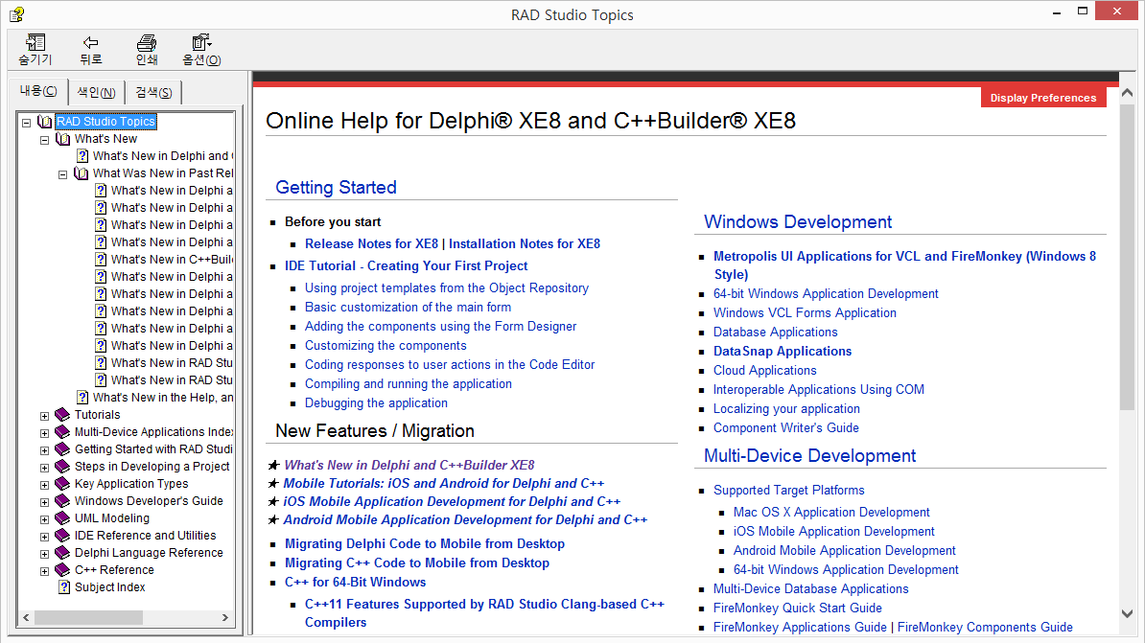Click the Back (뒤로) arrow icon

pos(90,42)
